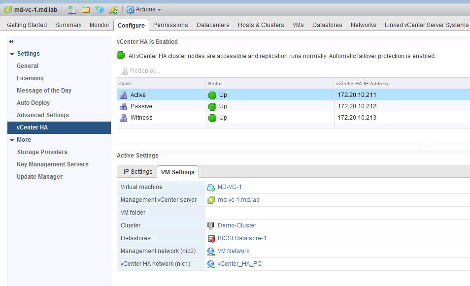Screen dimensions: 470x286
Task: Select the VM Settings tab
Action: 178,172
